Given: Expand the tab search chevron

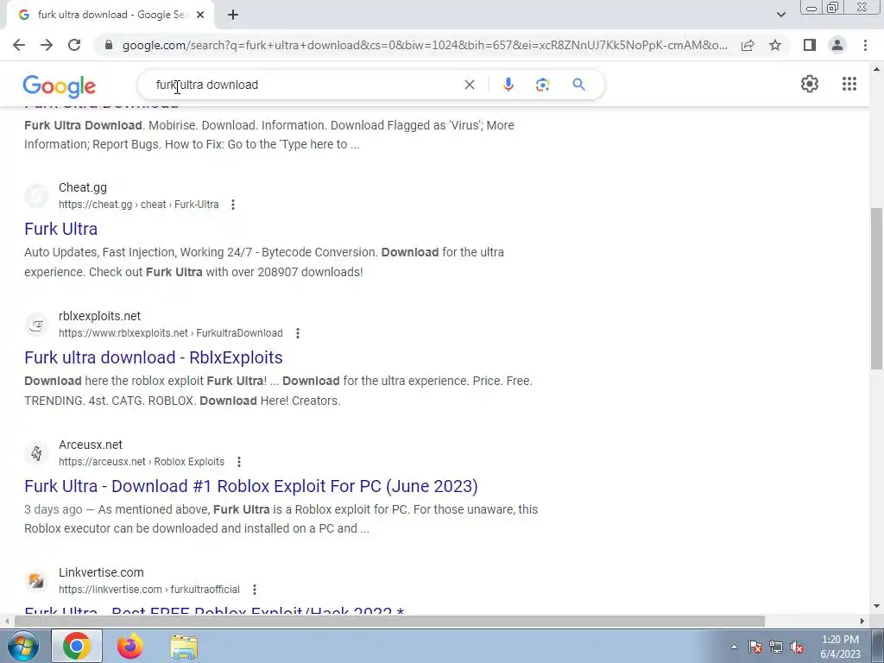Looking at the screenshot, I should click(780, 16).
